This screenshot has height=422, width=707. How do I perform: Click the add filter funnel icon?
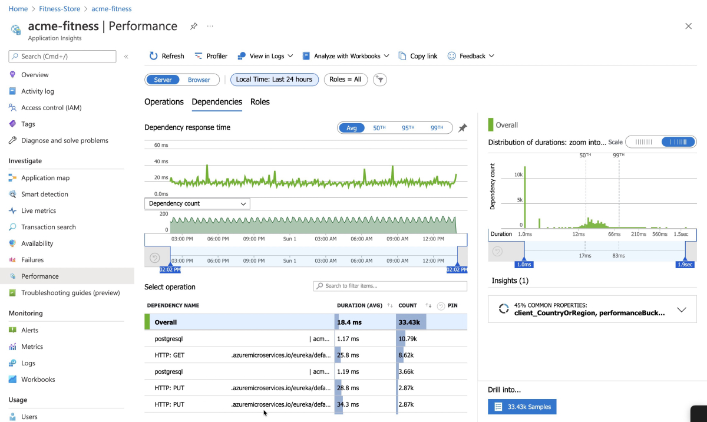[380, 80]
